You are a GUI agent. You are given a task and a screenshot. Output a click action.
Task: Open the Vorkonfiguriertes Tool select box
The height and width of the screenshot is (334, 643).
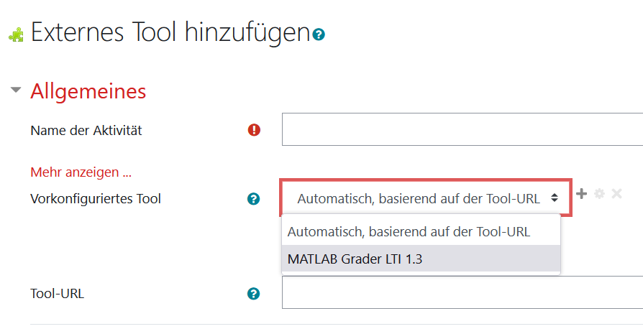tap(426, 198)
